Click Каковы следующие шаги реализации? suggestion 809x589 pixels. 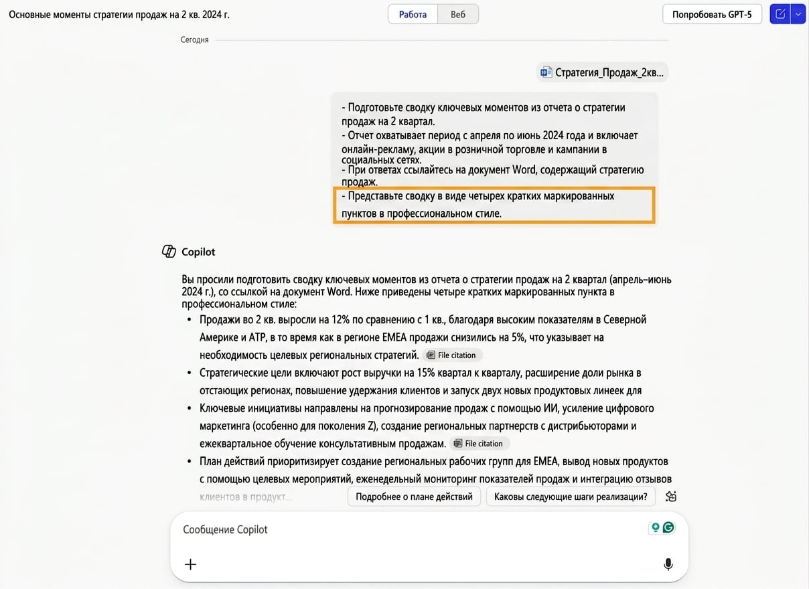click(x=570, y=497)
